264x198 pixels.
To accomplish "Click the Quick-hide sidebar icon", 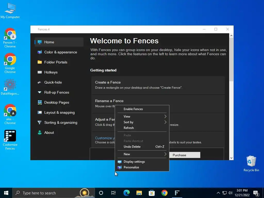I will (x=39, y=82).
